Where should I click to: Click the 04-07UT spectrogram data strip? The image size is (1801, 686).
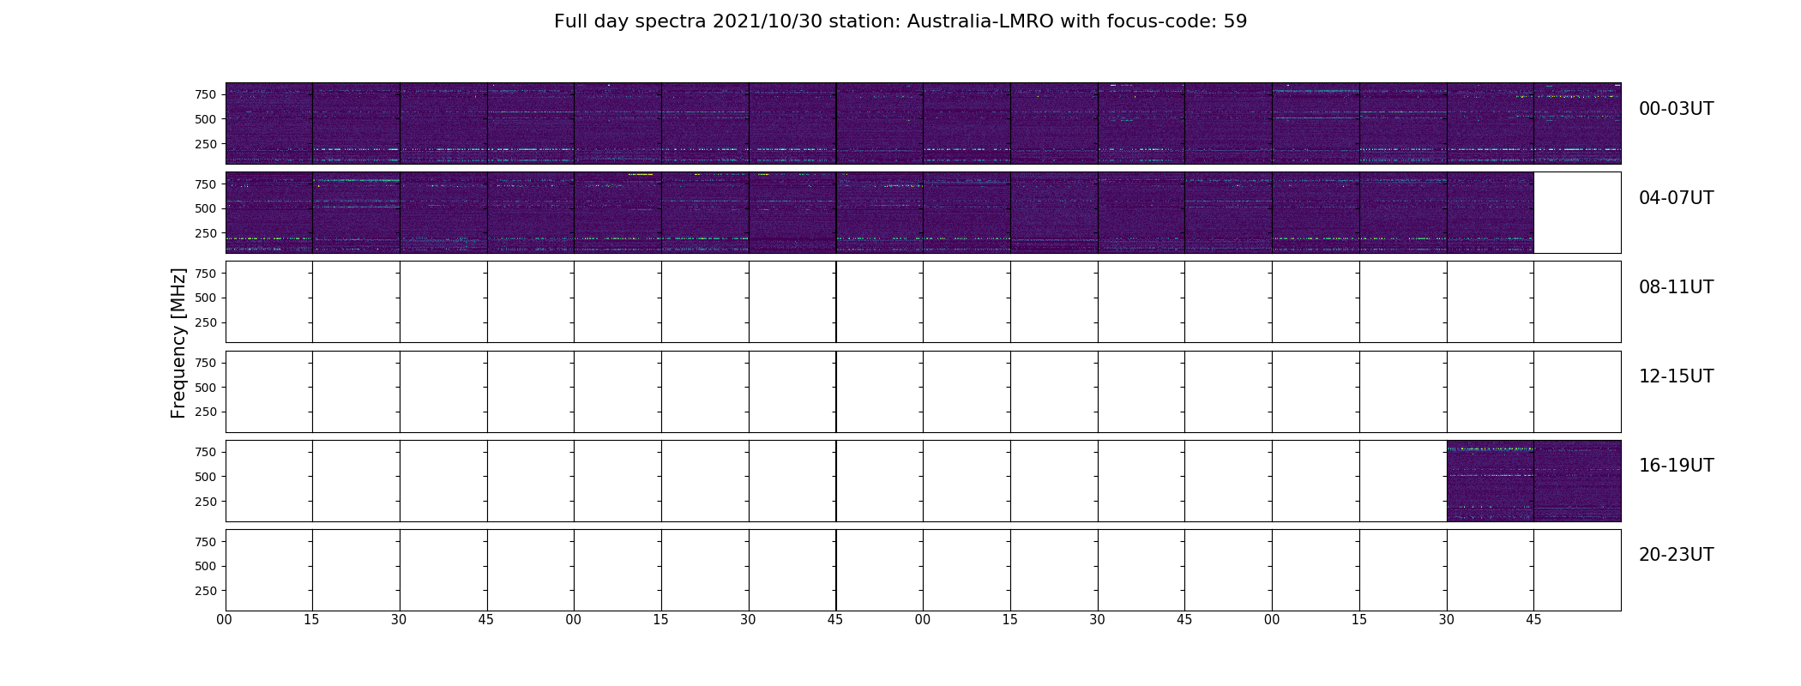coord(879,213)
